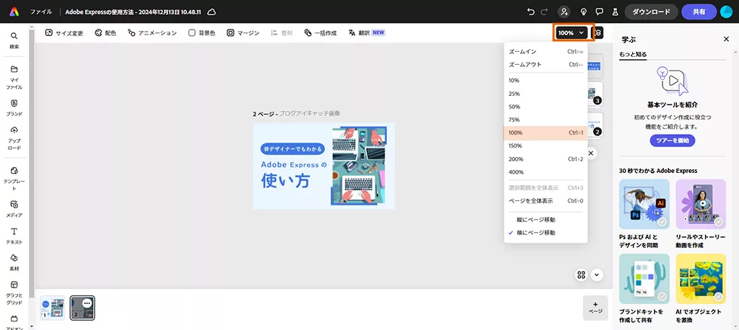Add a new page with +ページ
Image resolution: width=739 pixels, height=330 pixels.
(595, 308)
